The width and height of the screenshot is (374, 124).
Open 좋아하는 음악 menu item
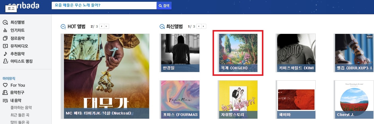click(21, 108)
